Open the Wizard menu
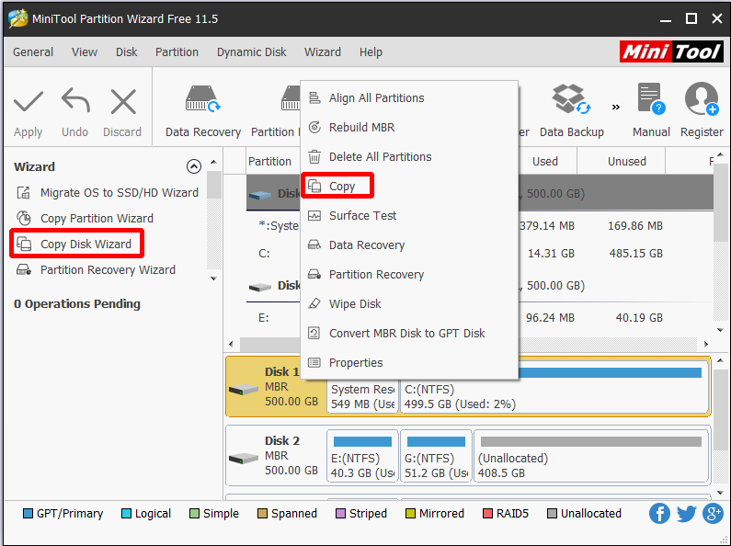The image size is (731, 546). (x=323, y=51)
